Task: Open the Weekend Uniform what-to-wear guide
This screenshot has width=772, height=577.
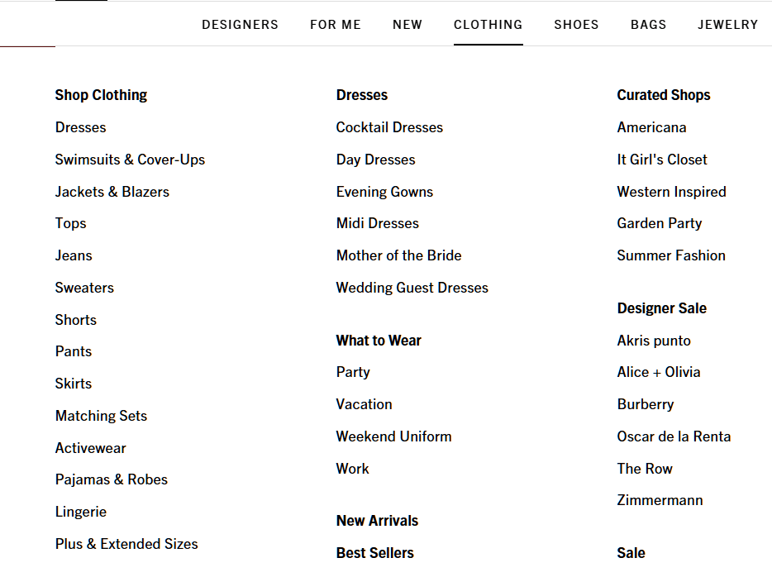Action: click(393, 436)
